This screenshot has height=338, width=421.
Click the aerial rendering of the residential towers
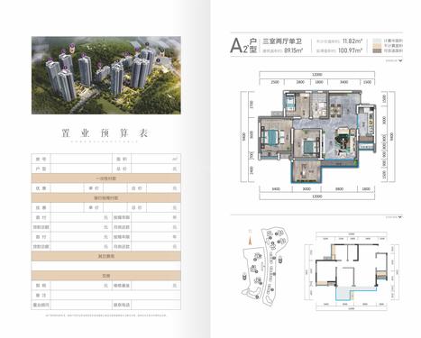(x=106, y=75)
